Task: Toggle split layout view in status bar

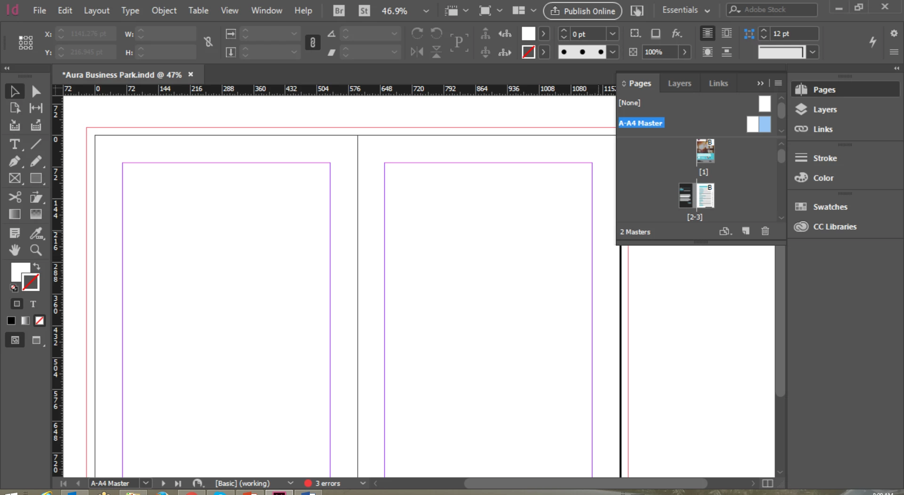Action: 767,483
